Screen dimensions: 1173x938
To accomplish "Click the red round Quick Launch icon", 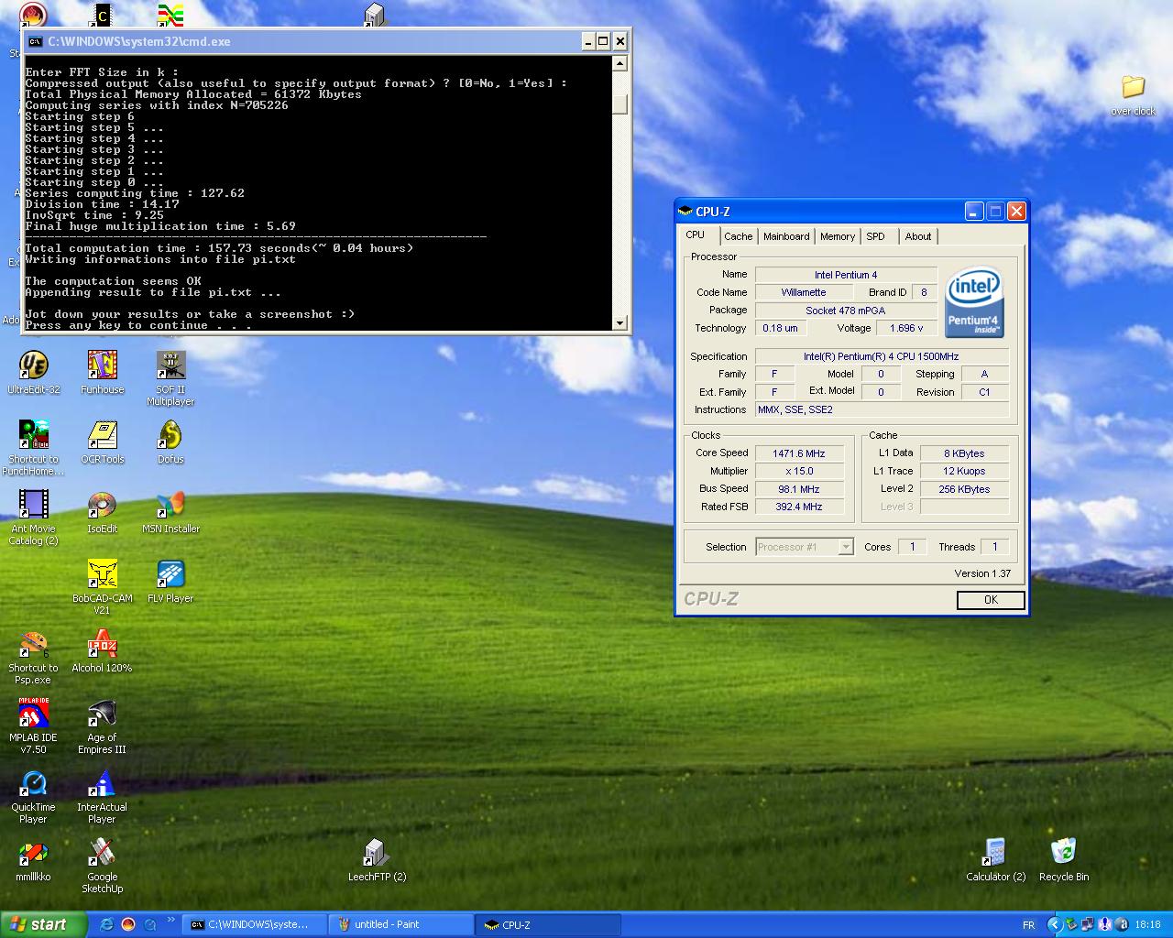I will 128,924.
